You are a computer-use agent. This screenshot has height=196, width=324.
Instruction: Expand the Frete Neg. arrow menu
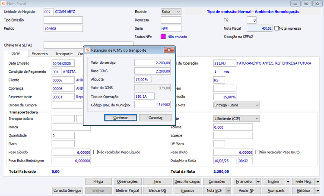pyautogui.click(x=318, y=182)
